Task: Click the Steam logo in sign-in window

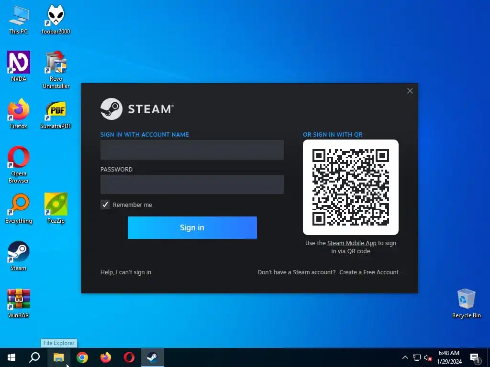Action: 137,109
